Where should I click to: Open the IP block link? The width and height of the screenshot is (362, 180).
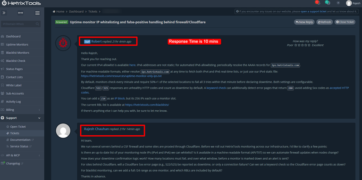(119, 98)
